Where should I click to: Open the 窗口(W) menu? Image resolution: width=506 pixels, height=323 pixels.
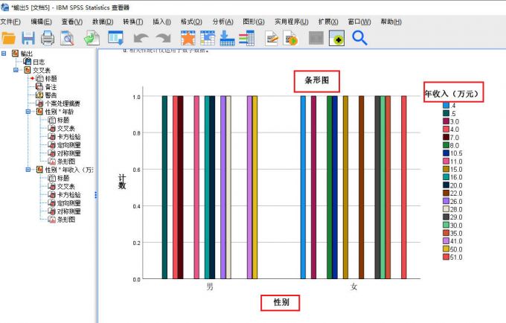tap(359, 22)
